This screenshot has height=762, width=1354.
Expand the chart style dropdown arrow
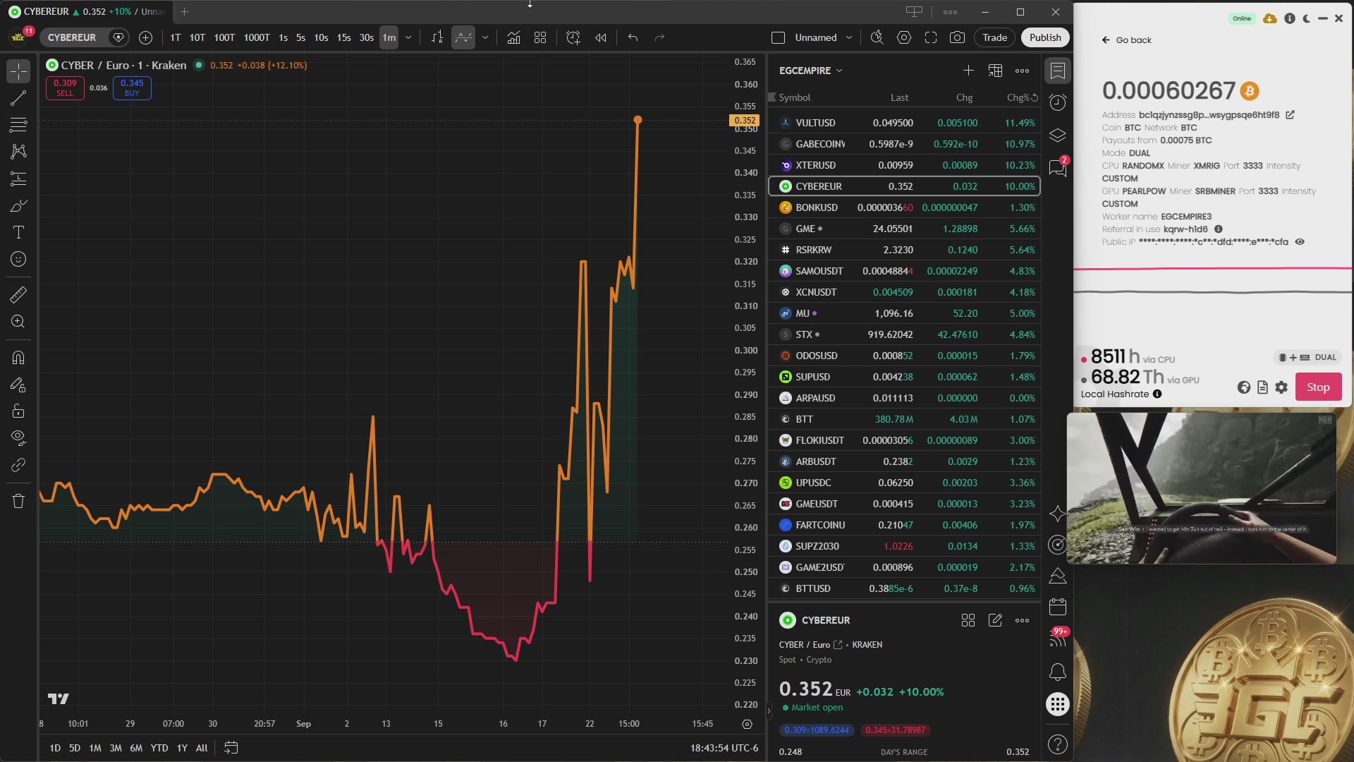coord(485,37)
